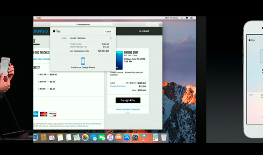Click the Buy with Apple Pay button
The height and width of the screenshot is (155, 263).
(x=128, y=100)
